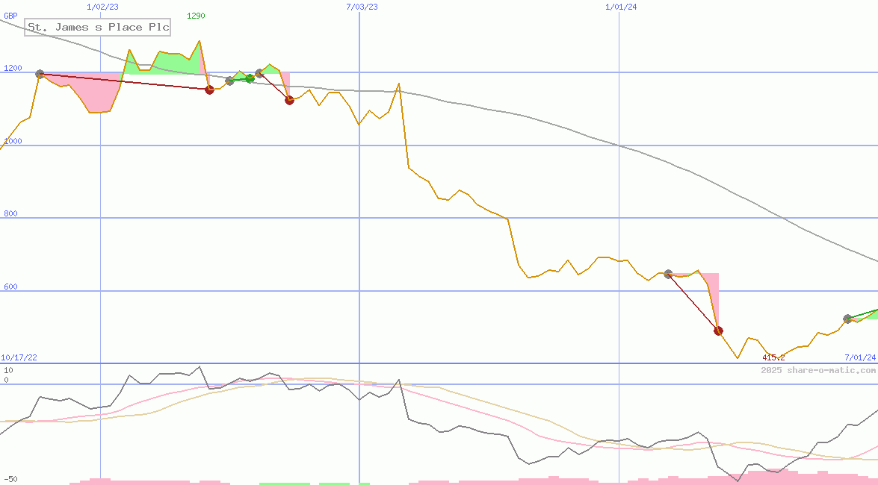Click the 800 price axis label
Screen dimensions: 878x485
tap(11, 214)
